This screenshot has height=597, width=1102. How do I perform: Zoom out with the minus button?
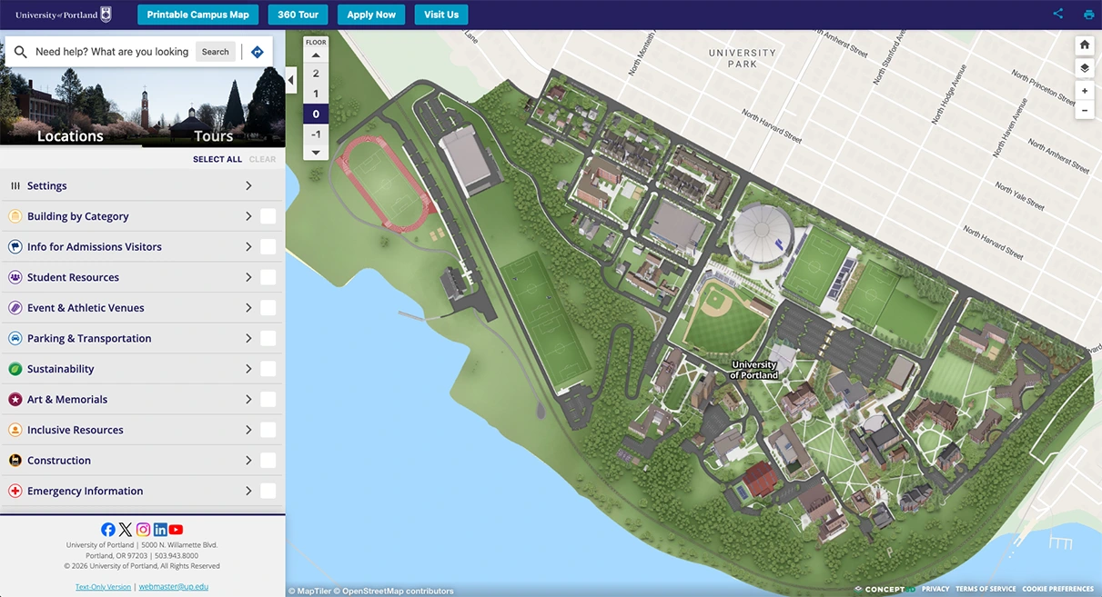point(1084,110)
